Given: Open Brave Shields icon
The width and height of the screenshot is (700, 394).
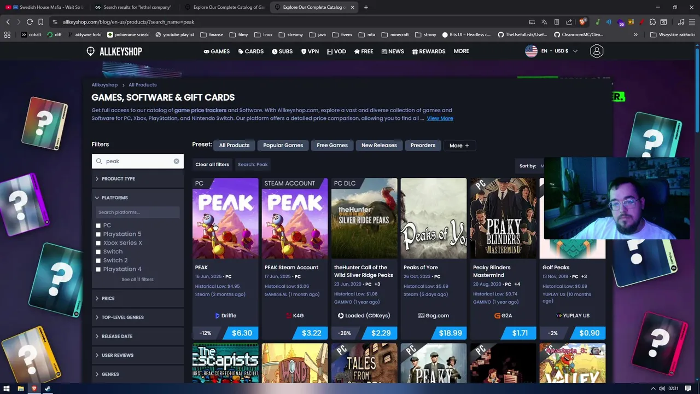Looking at the screenshot, I should click(x=582, y=22).
